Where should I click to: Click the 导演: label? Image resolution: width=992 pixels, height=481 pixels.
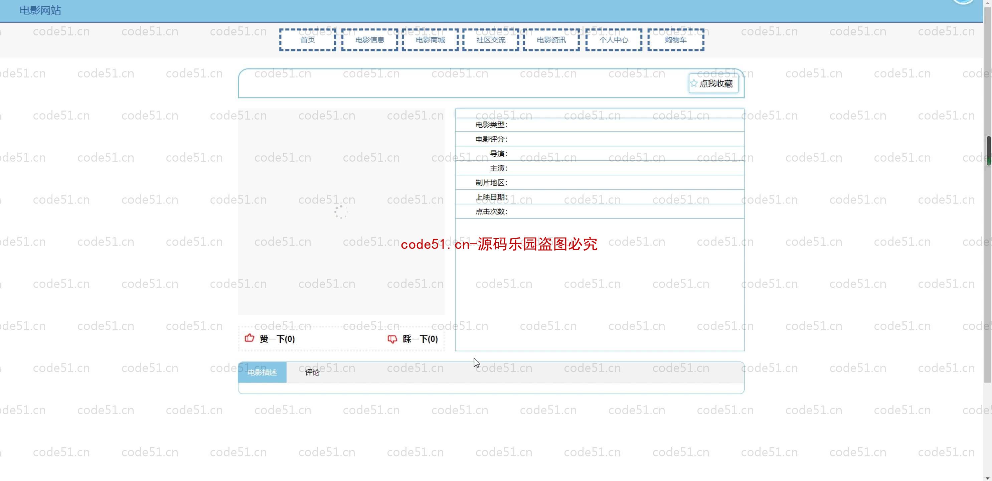coord(499,154)
